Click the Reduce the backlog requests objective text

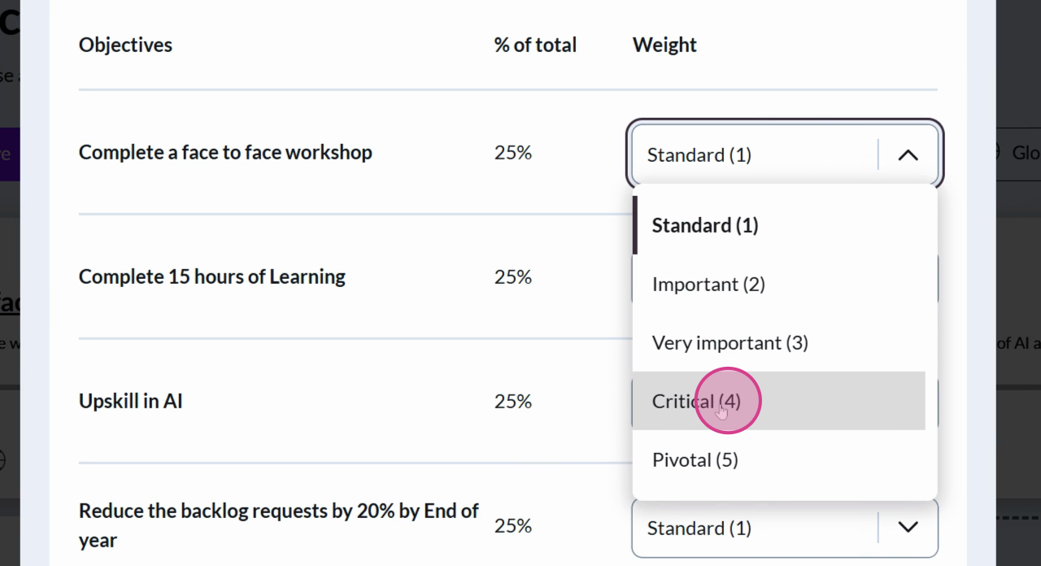pos(277,525)
